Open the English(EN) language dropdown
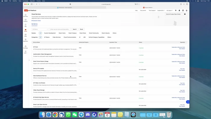The image size is (211, 119). tap(161, 10)
